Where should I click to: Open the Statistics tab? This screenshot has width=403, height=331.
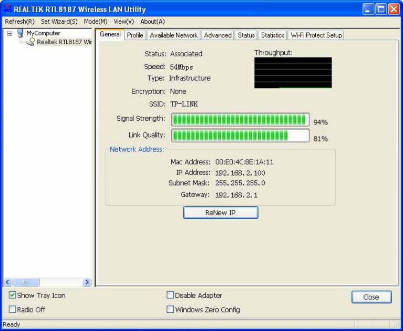pos(273,35)
